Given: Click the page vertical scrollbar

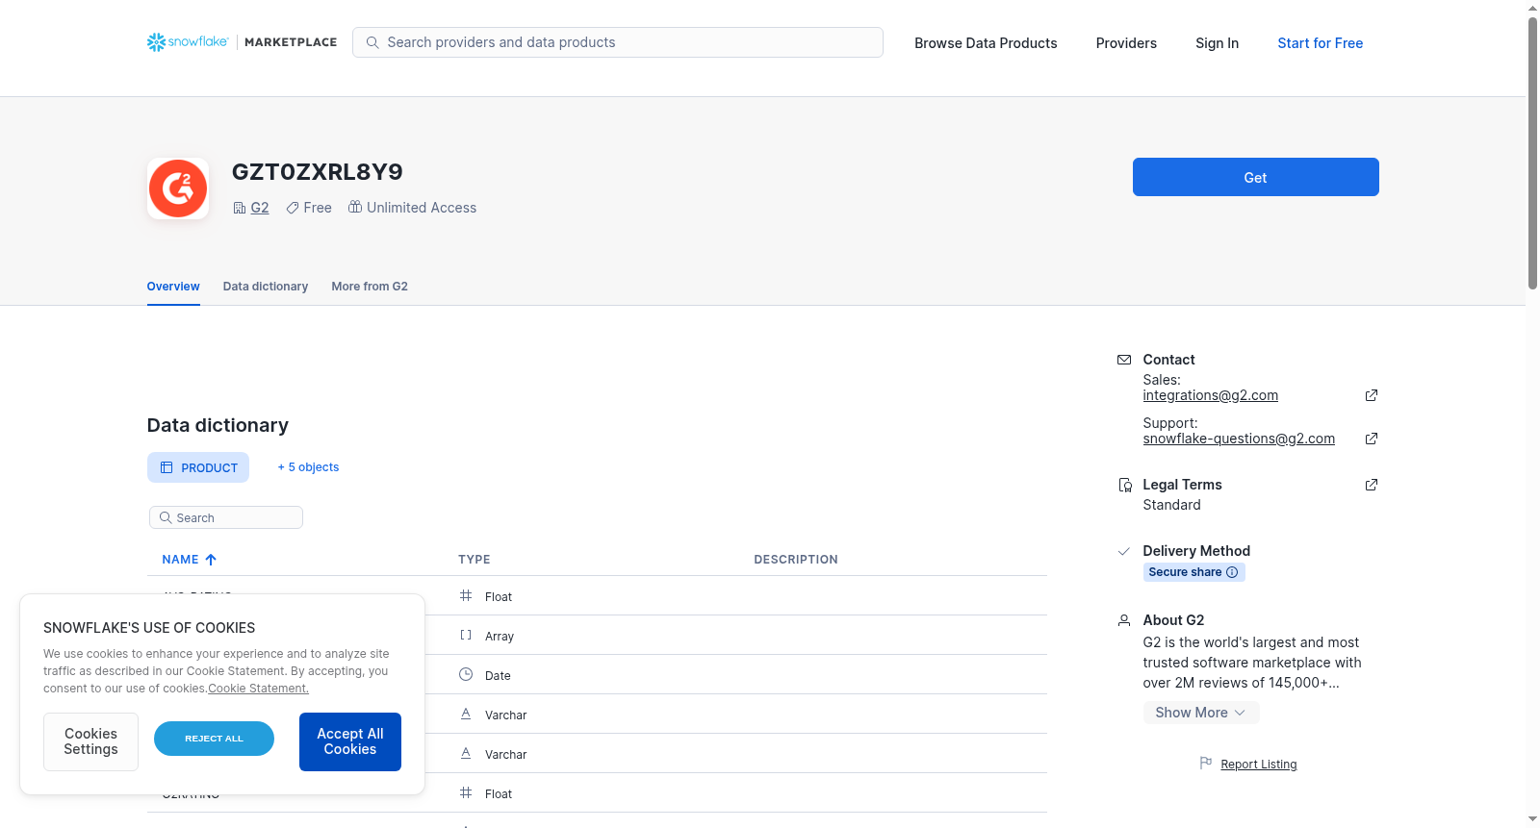Looking at the screenshot, I should tap(1532, 154).
